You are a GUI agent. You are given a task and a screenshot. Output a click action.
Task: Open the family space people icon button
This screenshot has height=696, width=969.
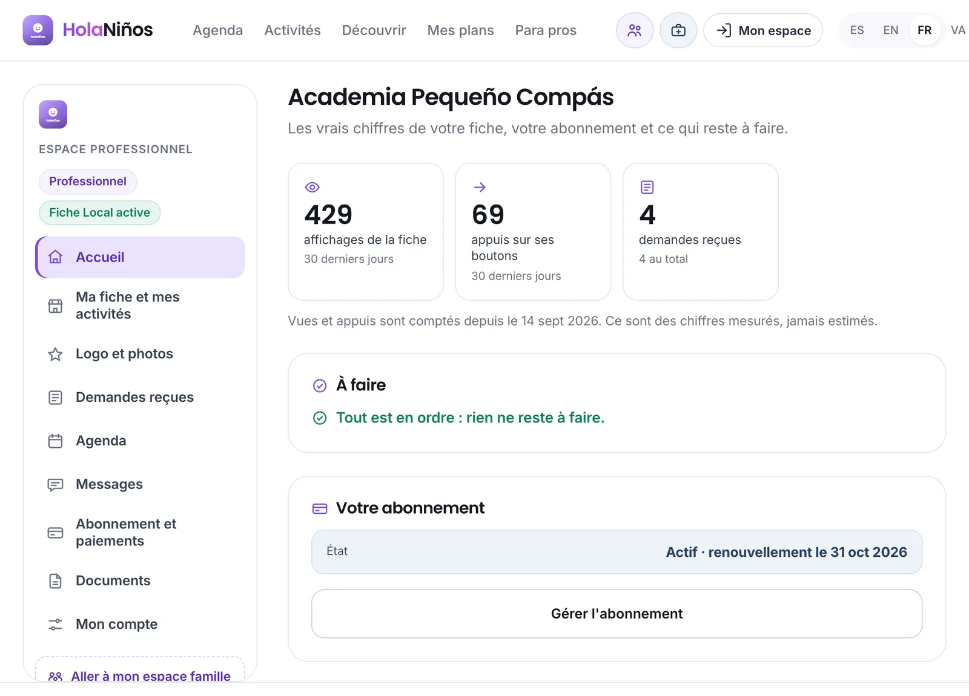tap(635, 30)
